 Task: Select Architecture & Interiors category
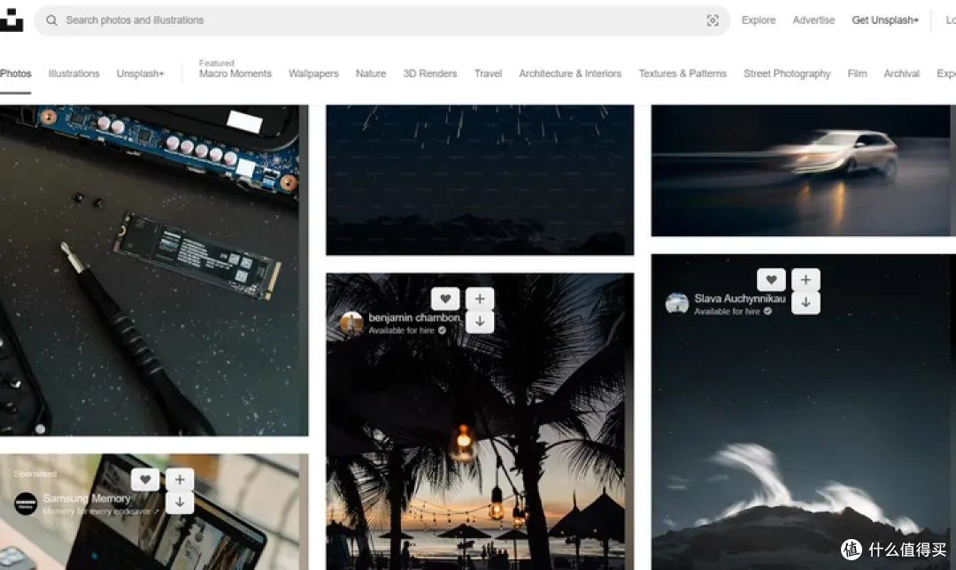point(570,73)
